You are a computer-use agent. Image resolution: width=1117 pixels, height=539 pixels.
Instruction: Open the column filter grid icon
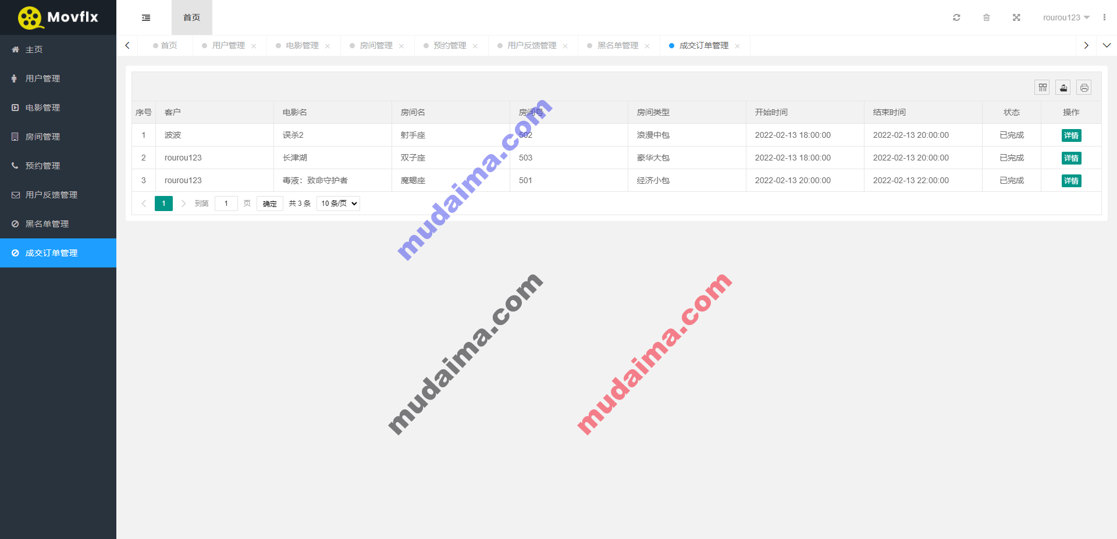[1043, 88]
